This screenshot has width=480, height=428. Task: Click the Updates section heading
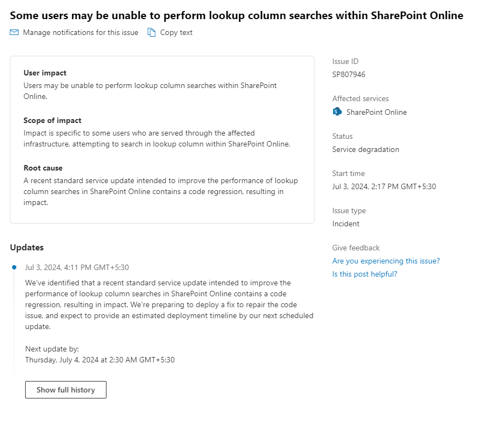coord(27,247)
